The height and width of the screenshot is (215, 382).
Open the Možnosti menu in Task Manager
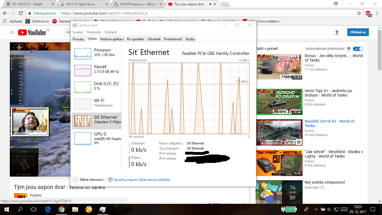click(94, 32)
